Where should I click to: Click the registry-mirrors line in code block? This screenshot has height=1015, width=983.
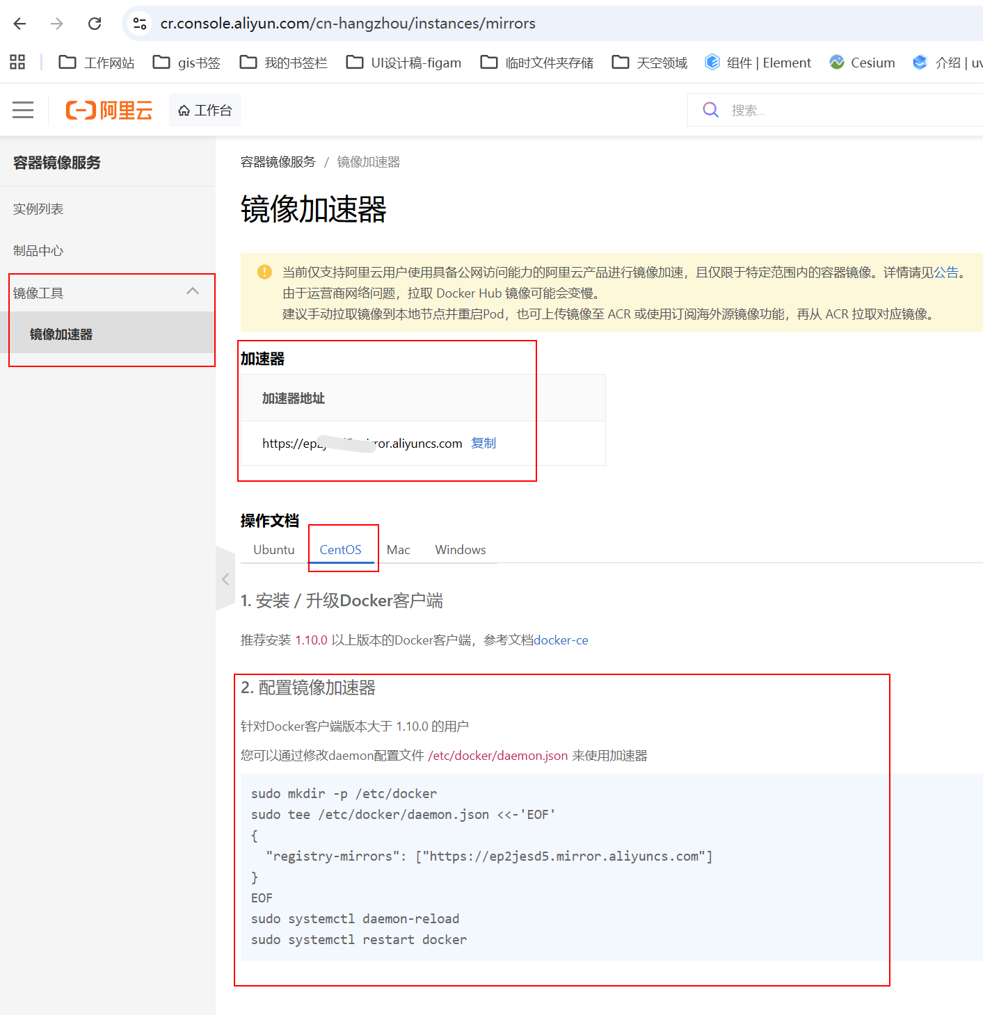tap(490, 856)
